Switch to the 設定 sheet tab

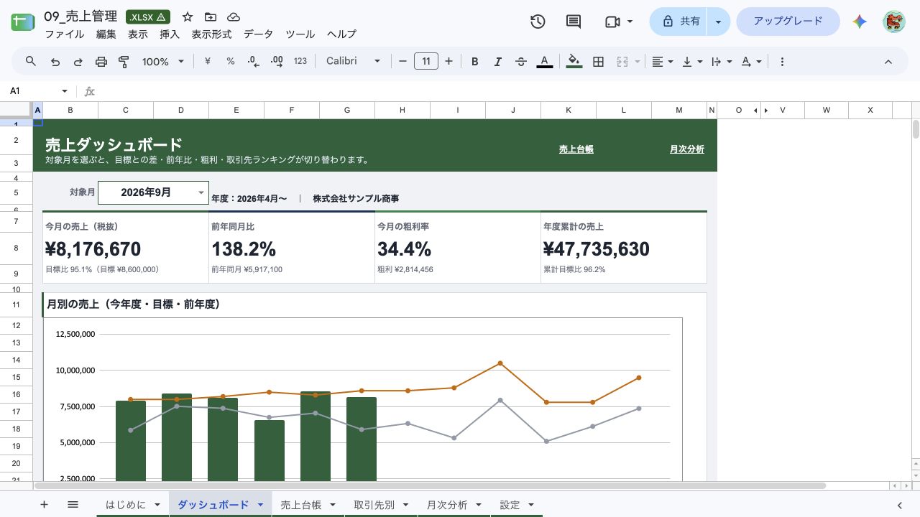click(x=517, y=505)
